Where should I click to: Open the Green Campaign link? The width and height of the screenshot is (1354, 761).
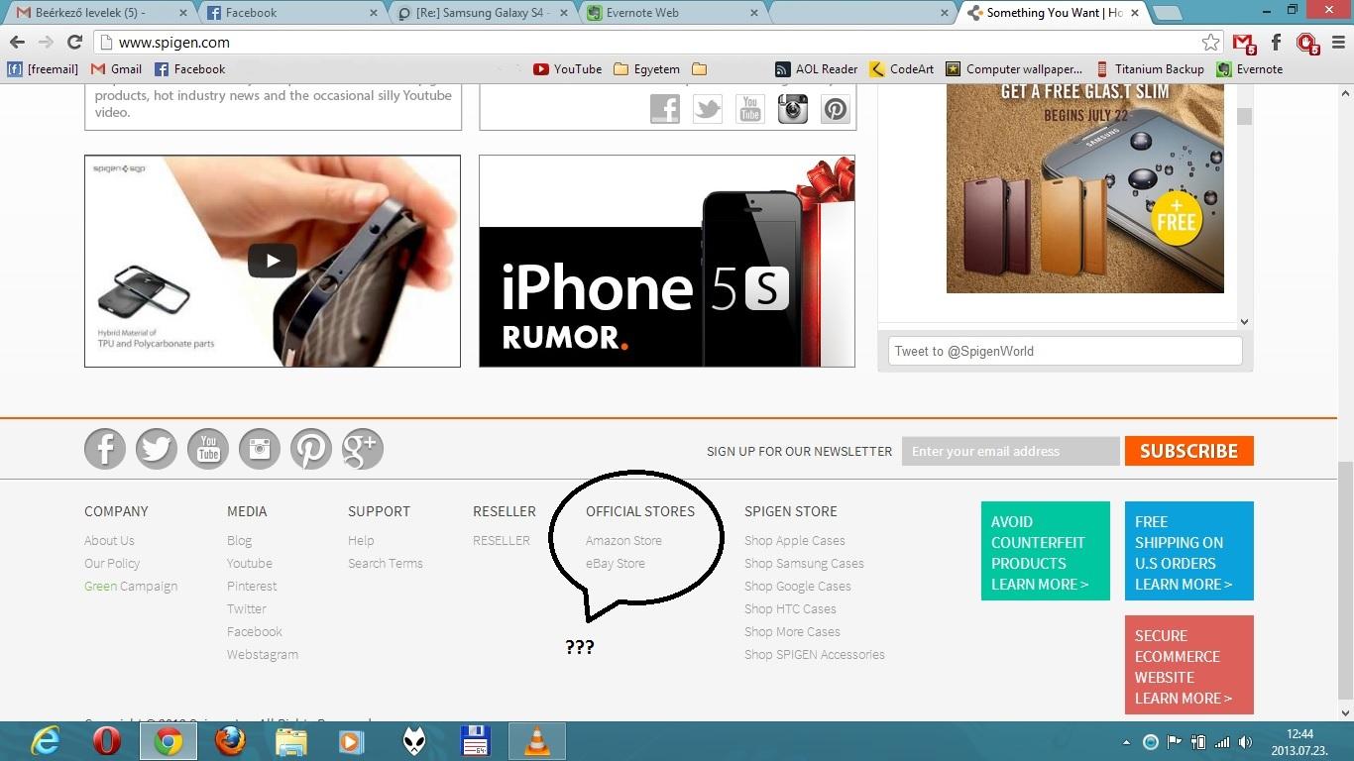131,586
